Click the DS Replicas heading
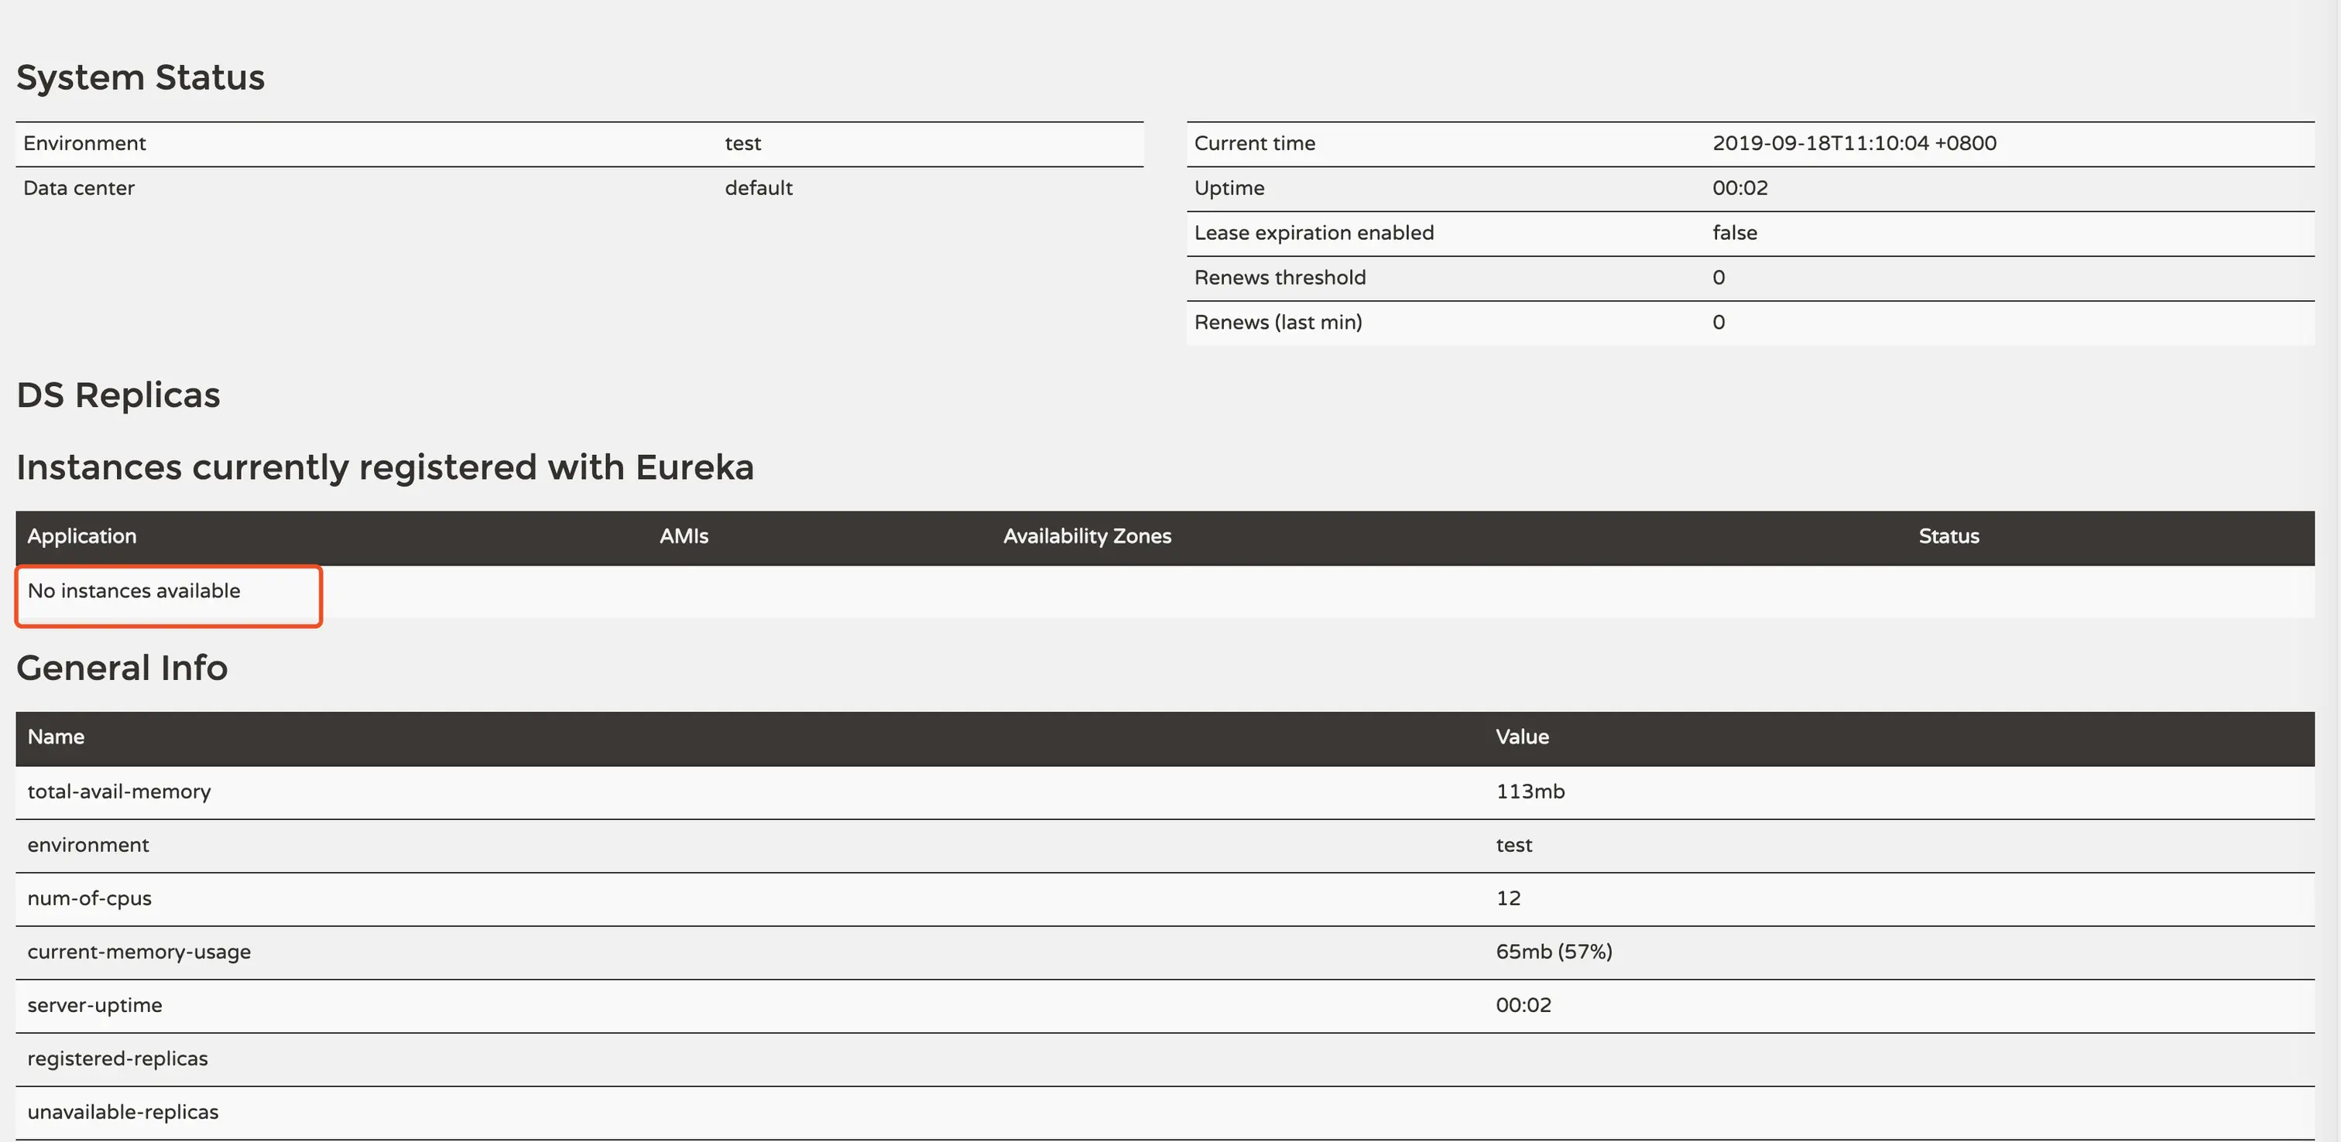The width and height of the screenshot is (2341, 1142). [118, 395]
